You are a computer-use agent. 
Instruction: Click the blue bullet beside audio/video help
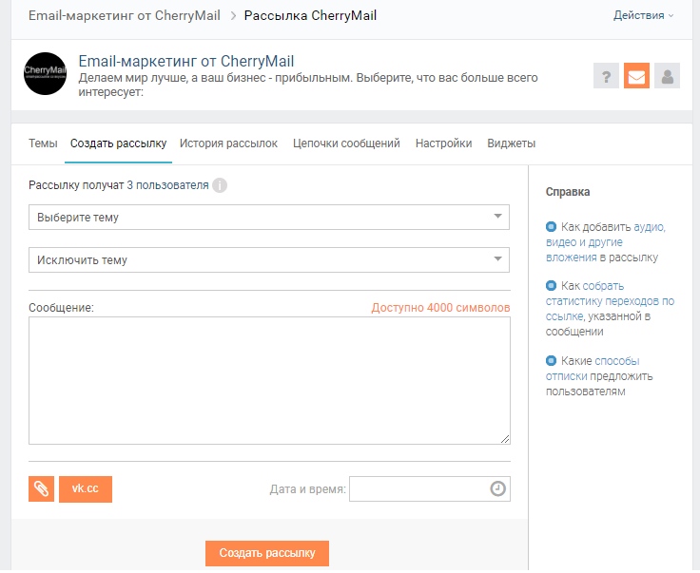(x=551, y=226)
